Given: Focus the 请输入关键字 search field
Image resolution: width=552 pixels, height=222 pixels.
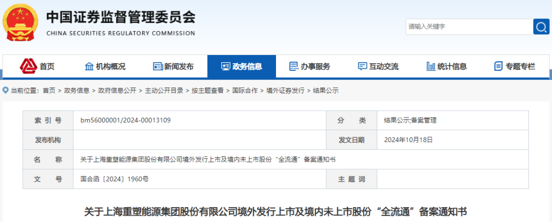Looking at the screenshot, I should point(469,26).
